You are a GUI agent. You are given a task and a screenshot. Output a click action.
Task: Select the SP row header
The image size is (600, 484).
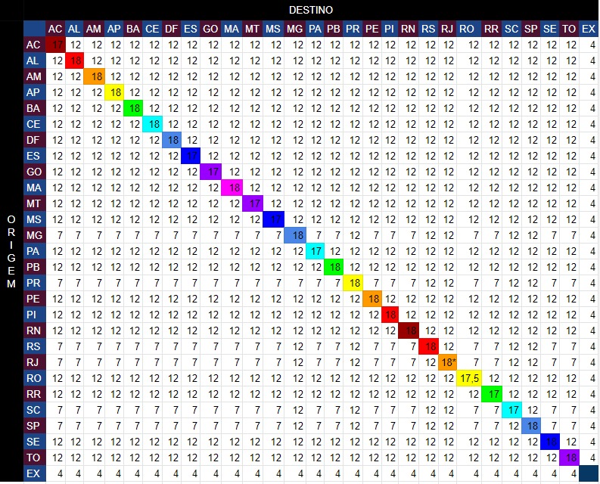[x=33, y=426]
